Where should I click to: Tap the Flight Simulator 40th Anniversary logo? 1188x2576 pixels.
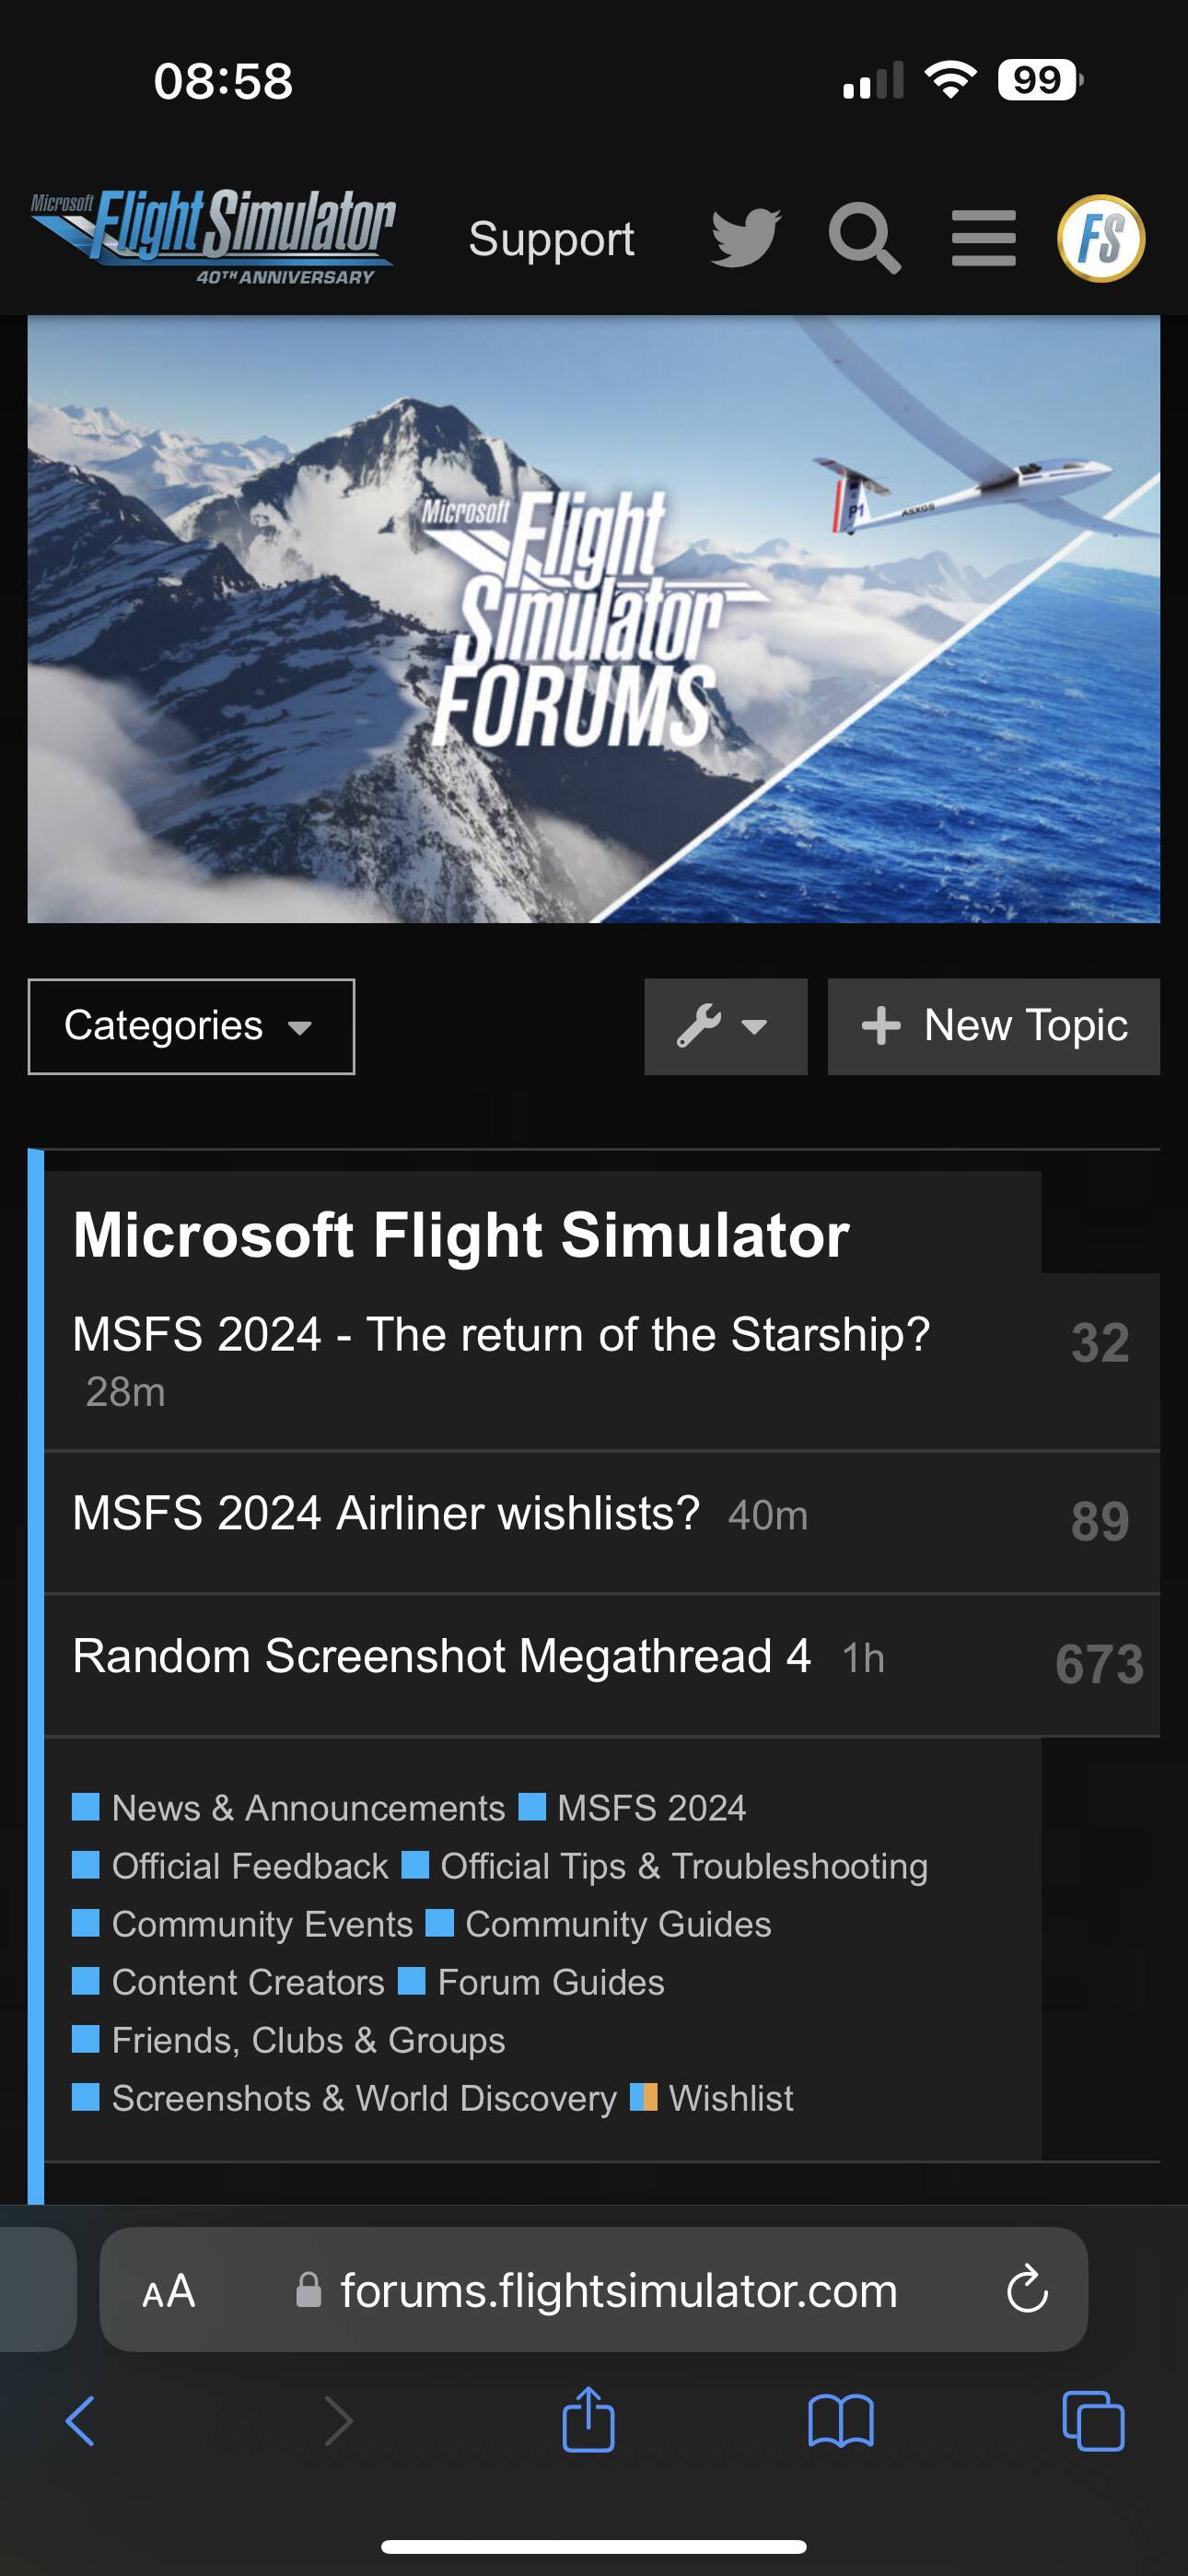click(213, 236)
